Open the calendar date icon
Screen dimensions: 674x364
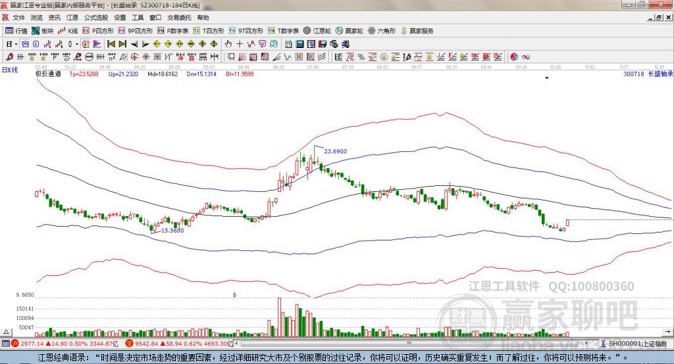coord(288,44)
